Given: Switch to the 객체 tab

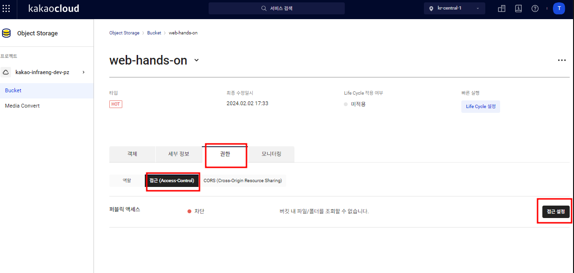Looking at the screenshot, I should [132, 154].
